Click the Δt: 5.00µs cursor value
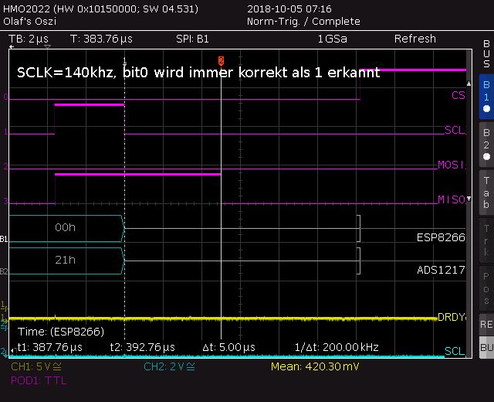This screenshot has height=402, width=494. (228, 347)
